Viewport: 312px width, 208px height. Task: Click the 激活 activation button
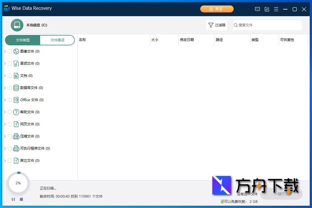coord(217,9)
